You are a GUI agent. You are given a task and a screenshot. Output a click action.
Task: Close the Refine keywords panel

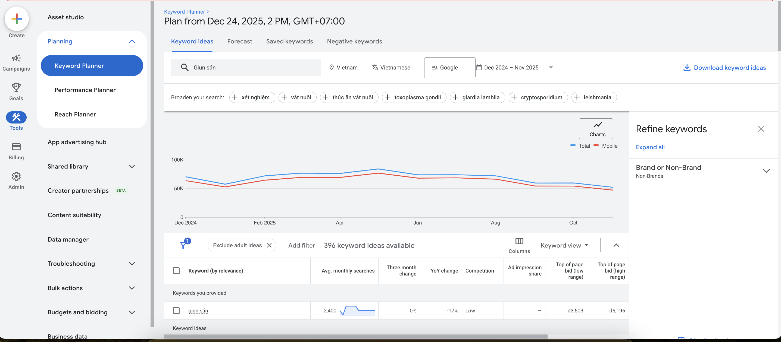[761, 129]
